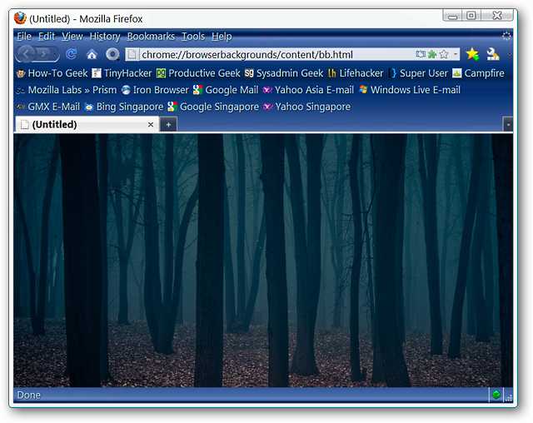Open the Google Singapore bookmark

(x=213, y=107)
